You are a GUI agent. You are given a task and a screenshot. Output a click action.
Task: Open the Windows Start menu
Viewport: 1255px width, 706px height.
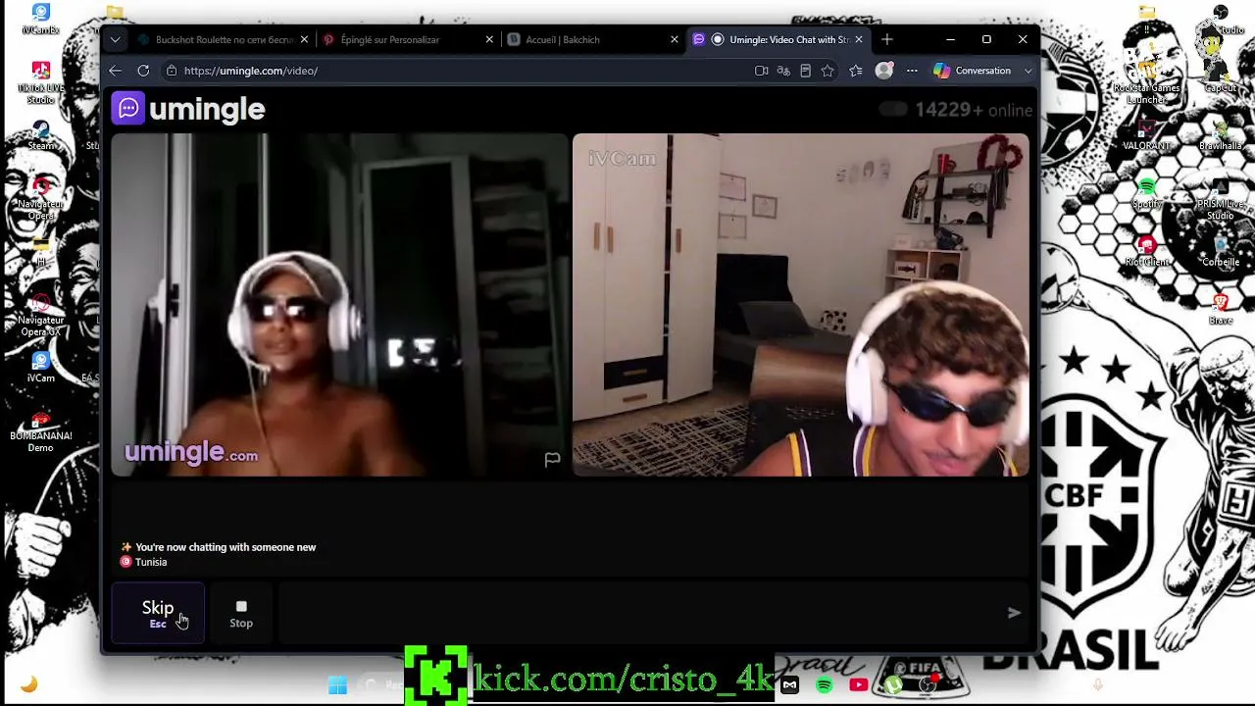click(337, 685)
